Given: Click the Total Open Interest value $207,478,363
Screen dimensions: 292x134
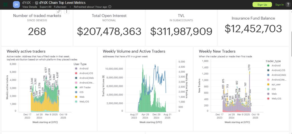Looking at the screenshot, I should coord(109,31).
